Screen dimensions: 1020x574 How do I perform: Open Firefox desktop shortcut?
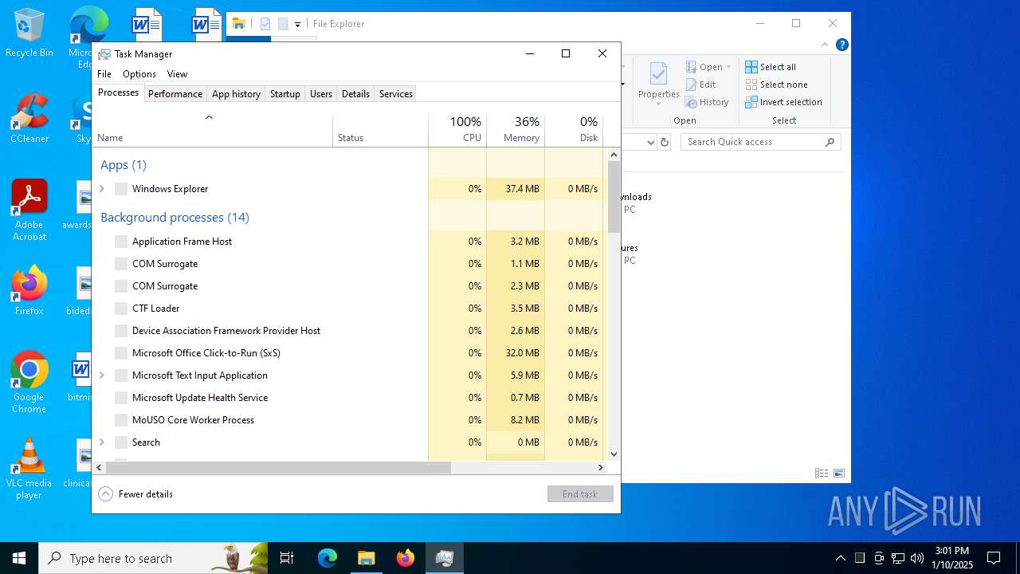click(29, 291)
